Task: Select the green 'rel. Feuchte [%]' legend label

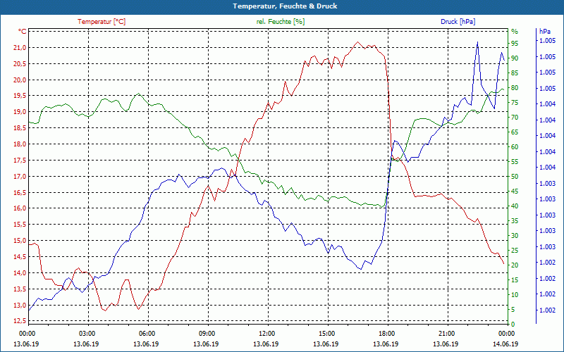Action: point(280,22)
